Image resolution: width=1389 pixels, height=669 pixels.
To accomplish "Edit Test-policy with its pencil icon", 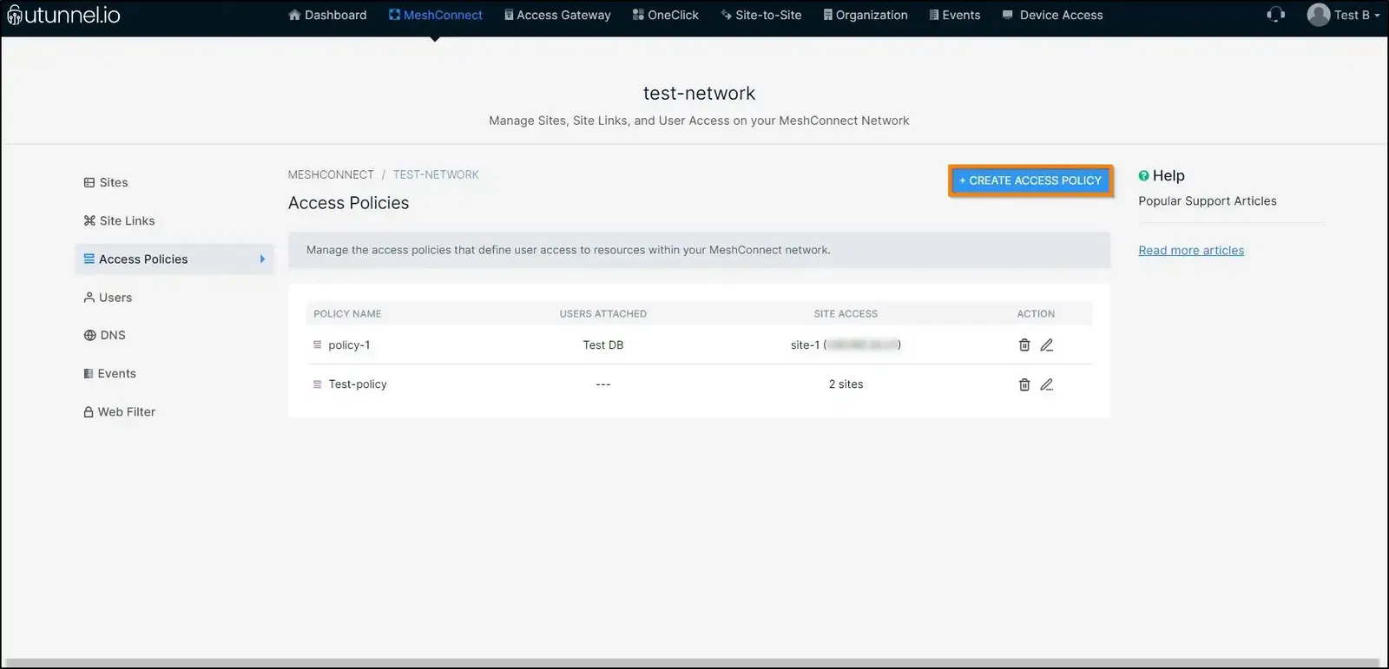I will point(1047,384).
